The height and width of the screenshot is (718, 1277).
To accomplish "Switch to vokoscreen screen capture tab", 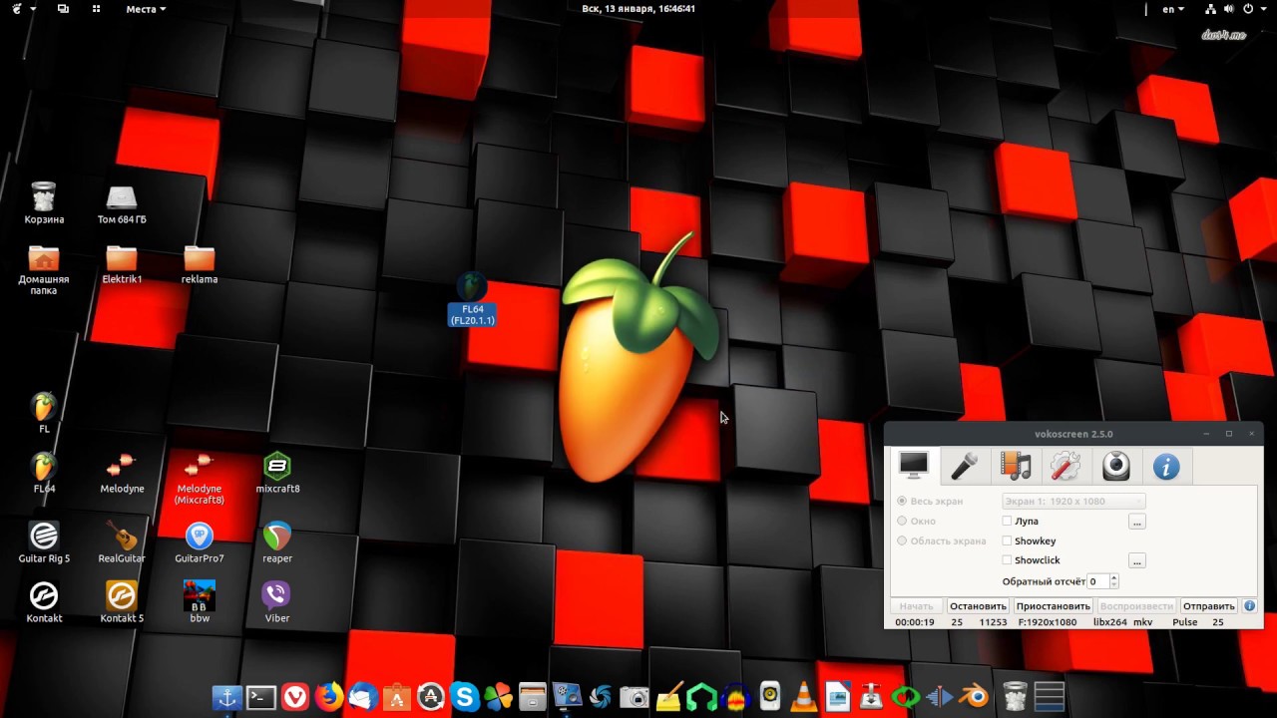I will pos(914,465).
